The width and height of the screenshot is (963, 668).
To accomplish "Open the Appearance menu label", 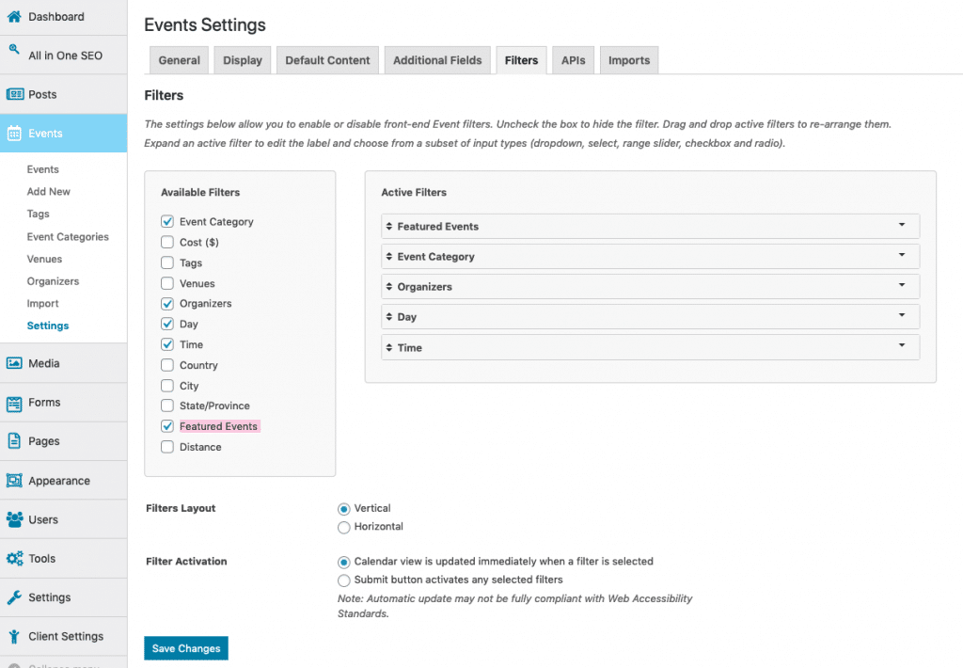I will pyautogui.click(x=59, y=481).
